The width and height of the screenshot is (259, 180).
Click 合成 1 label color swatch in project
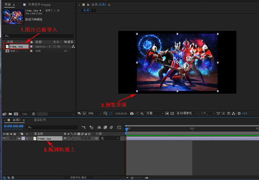[x=31, y=51]
